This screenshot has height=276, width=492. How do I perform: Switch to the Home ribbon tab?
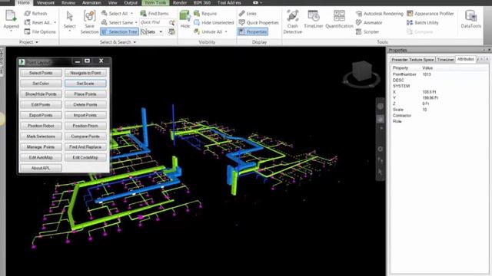(24, 3)
